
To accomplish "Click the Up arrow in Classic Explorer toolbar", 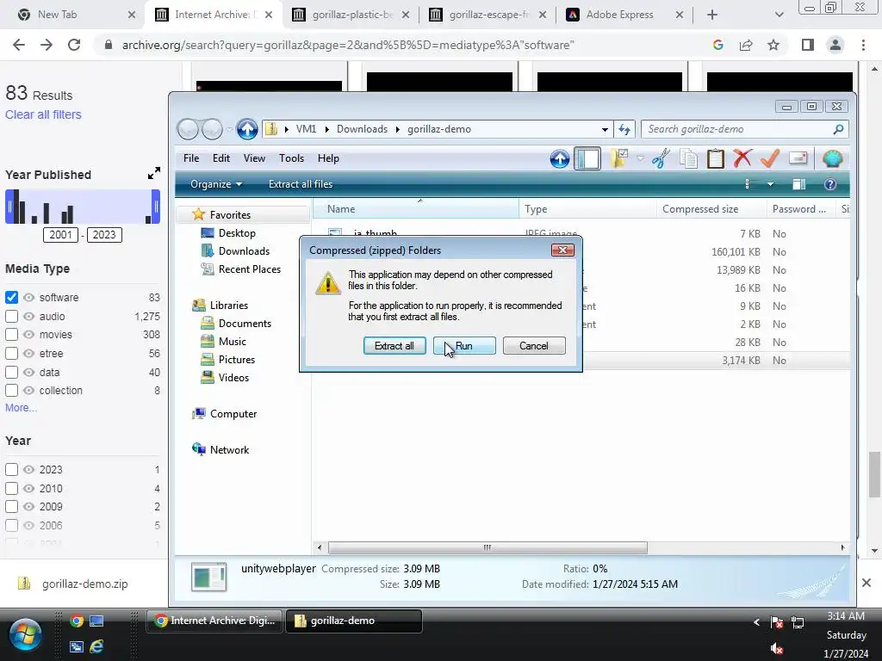I will click(x=560, y=159).
